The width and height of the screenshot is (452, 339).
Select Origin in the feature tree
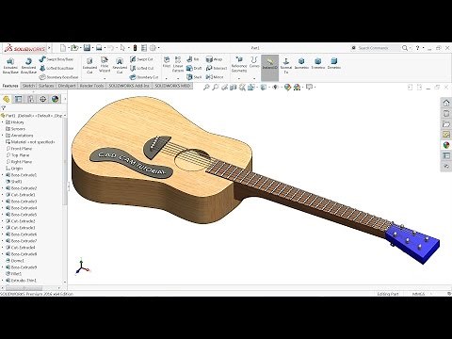(x=14, y=169)
